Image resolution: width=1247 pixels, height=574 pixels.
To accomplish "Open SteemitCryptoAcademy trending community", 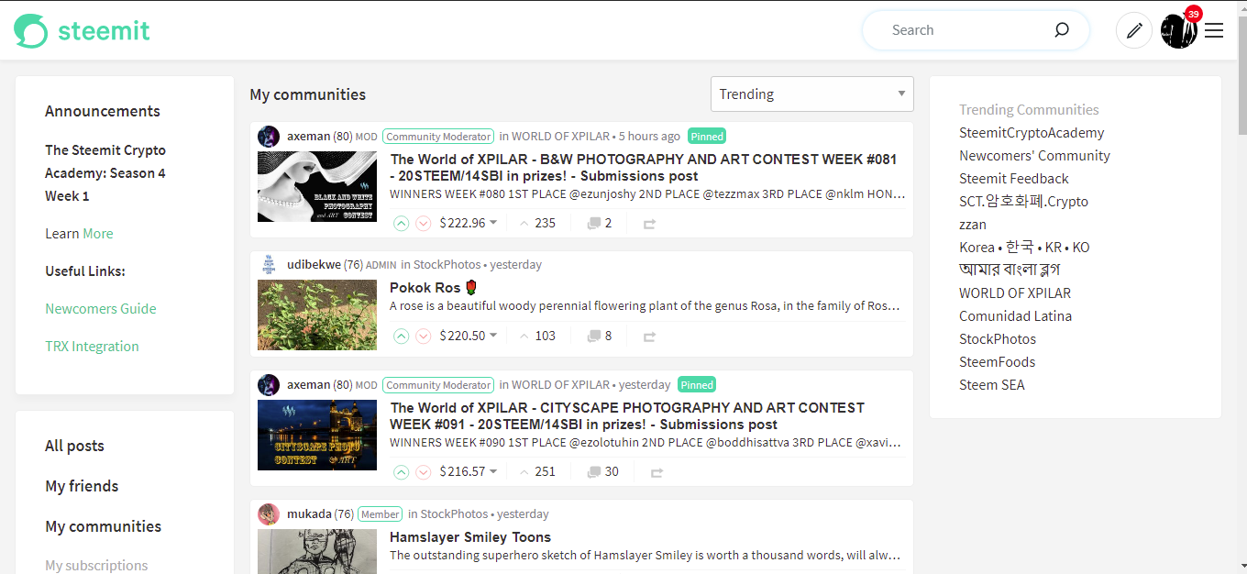I will point(1032,133).
